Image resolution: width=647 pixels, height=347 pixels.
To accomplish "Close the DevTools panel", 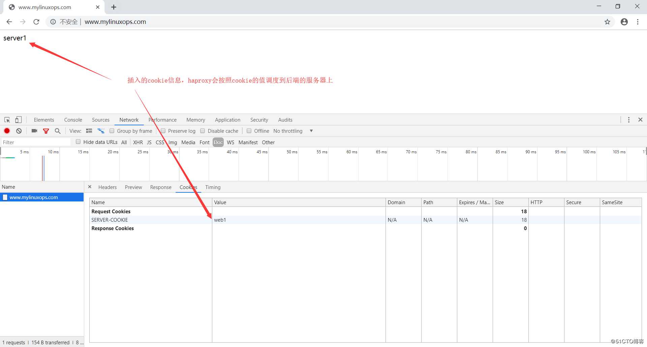I will (x=641, y=120).
